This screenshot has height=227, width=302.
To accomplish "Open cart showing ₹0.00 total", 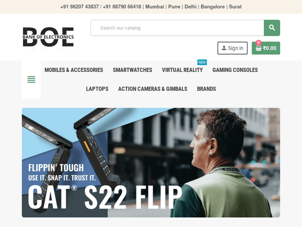I will click(266, 48).
